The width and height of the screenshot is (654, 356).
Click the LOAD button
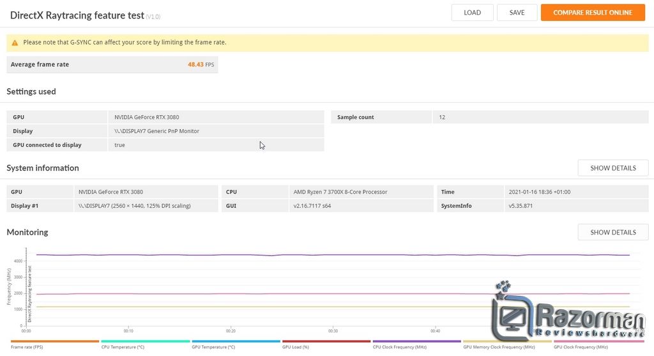point(472,13)
